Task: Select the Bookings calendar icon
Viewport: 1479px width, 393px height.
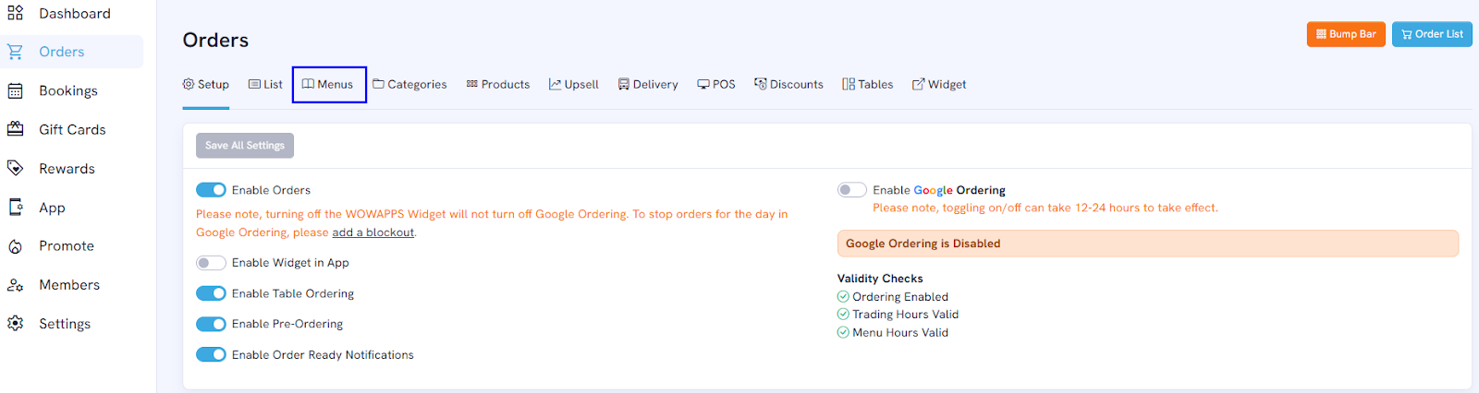Action: tap(16, 90)
